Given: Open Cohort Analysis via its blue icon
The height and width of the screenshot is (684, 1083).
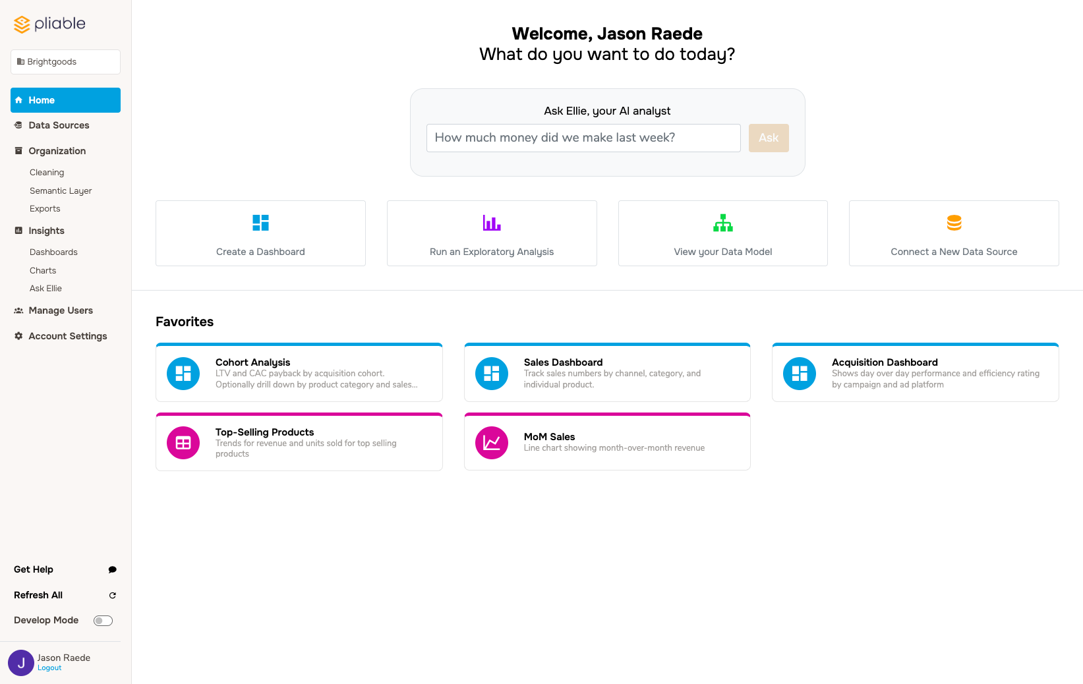Looking at the screenshot, I should coord(183,374).
